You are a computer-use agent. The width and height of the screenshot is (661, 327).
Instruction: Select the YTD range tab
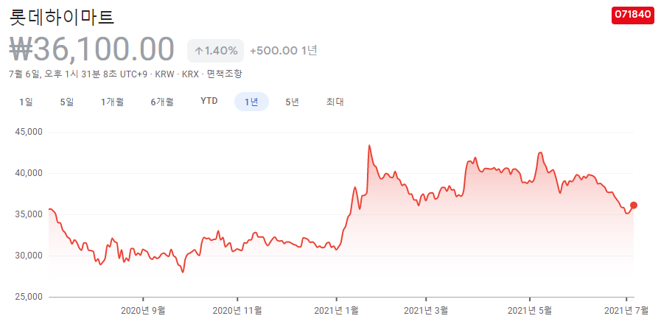pyautogui.click(x=209, y=102)
